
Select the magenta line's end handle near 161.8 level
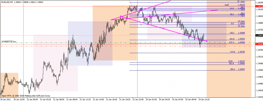tap(207, 41)
